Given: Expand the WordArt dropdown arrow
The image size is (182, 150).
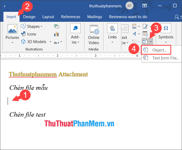Looking at the screenshot, I should 139,34.
